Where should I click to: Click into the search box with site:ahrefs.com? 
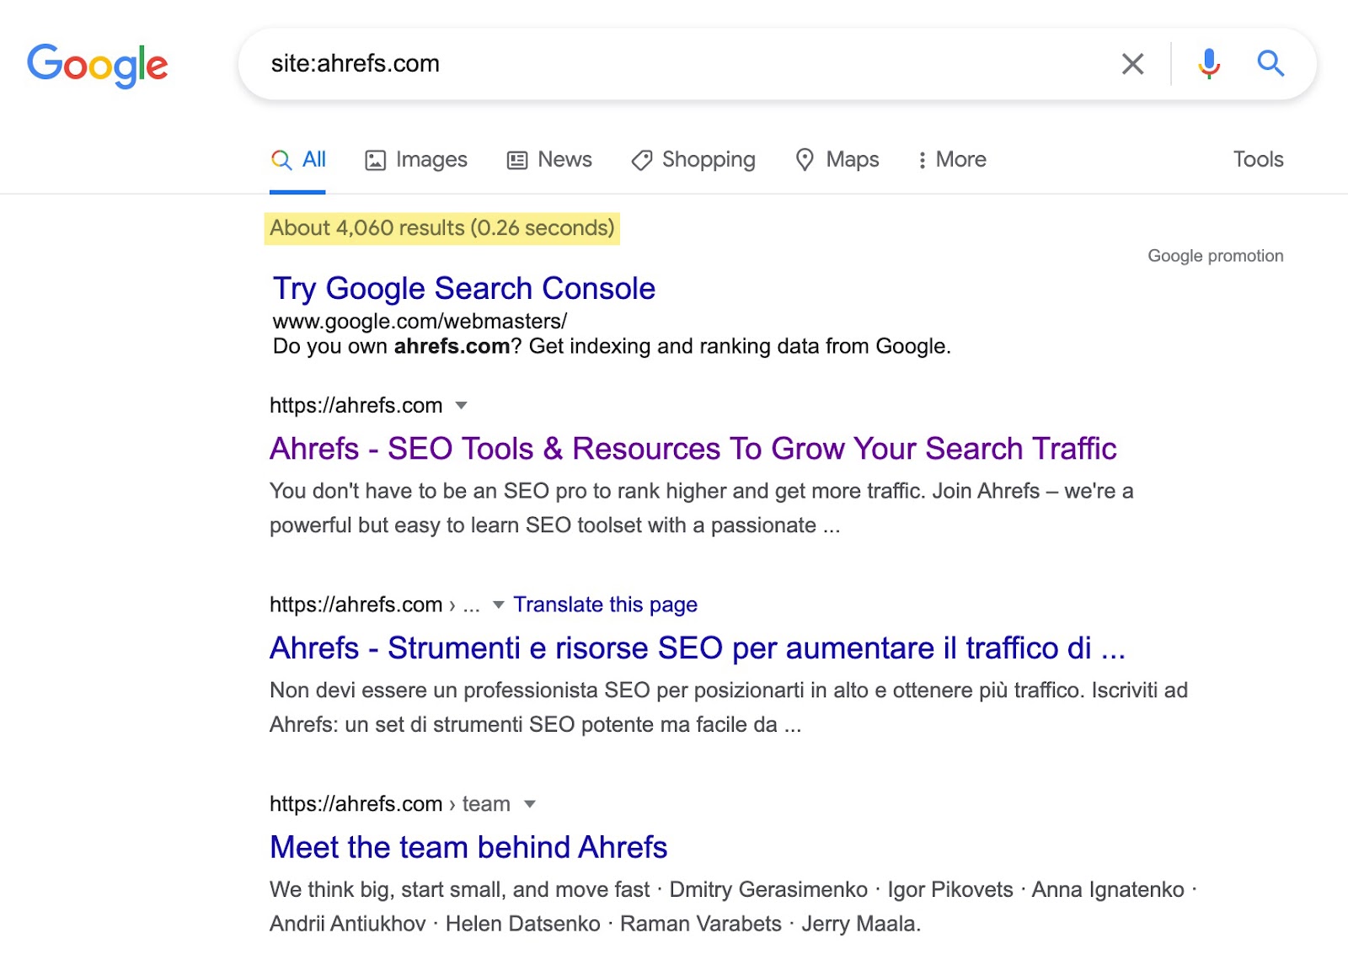tap(674, 64)
